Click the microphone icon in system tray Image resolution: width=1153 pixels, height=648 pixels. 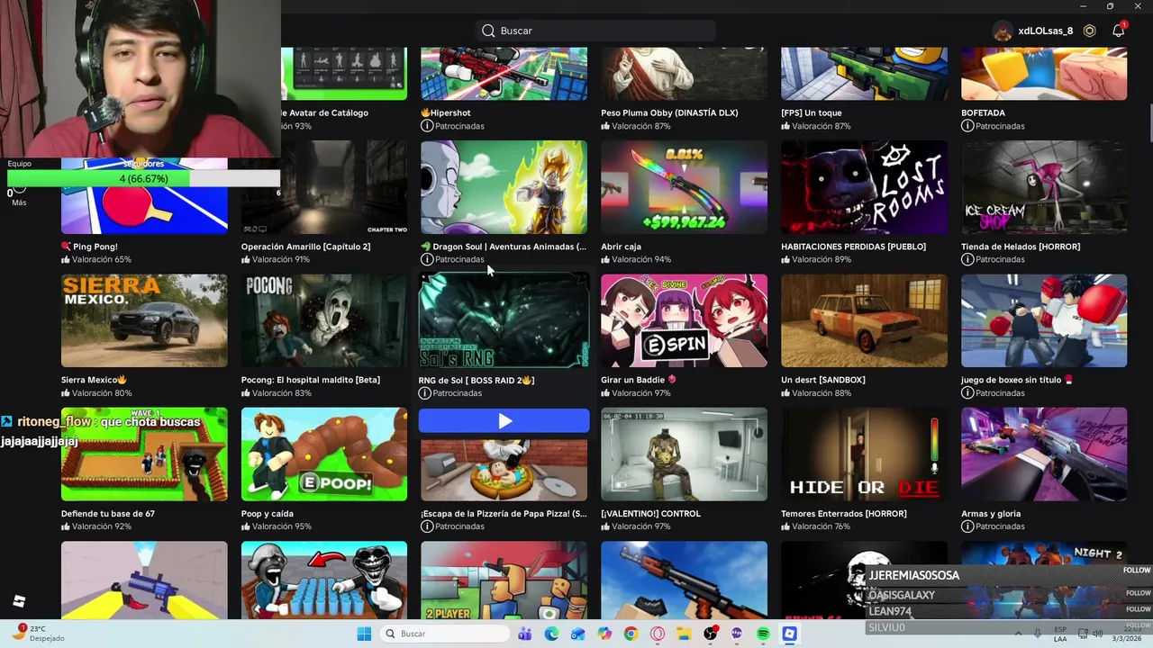click(x=1038, y=634)
